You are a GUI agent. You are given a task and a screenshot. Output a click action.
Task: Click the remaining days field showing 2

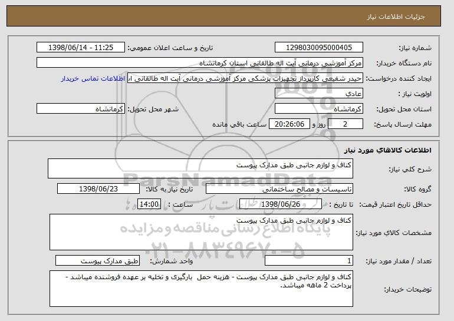[346, 124]
